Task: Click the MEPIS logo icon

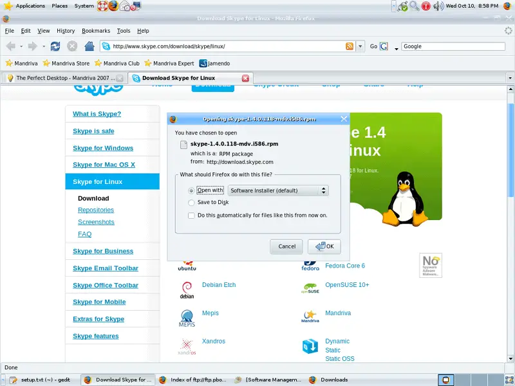Action: 187,318
